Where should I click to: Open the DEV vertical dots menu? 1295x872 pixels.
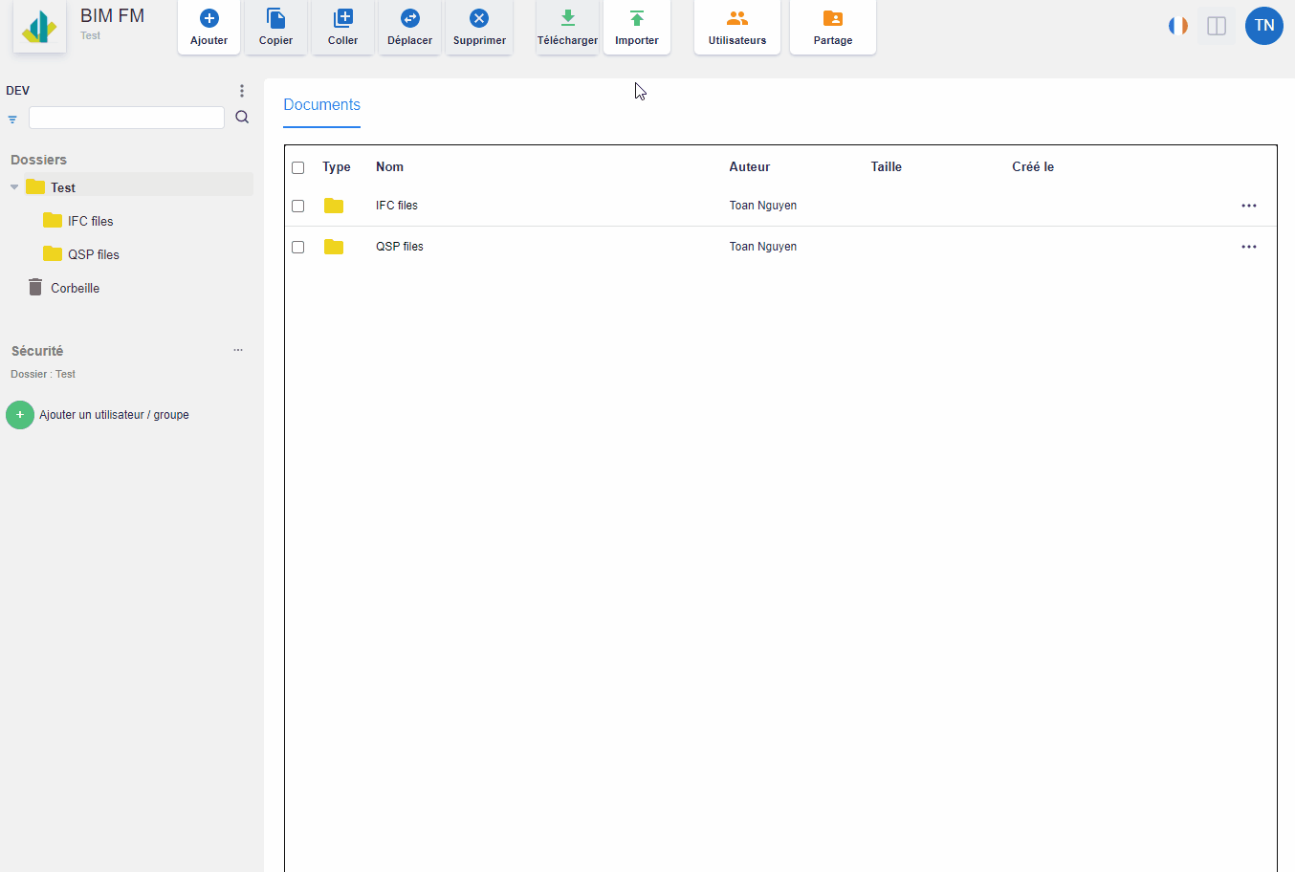(242, 91)
